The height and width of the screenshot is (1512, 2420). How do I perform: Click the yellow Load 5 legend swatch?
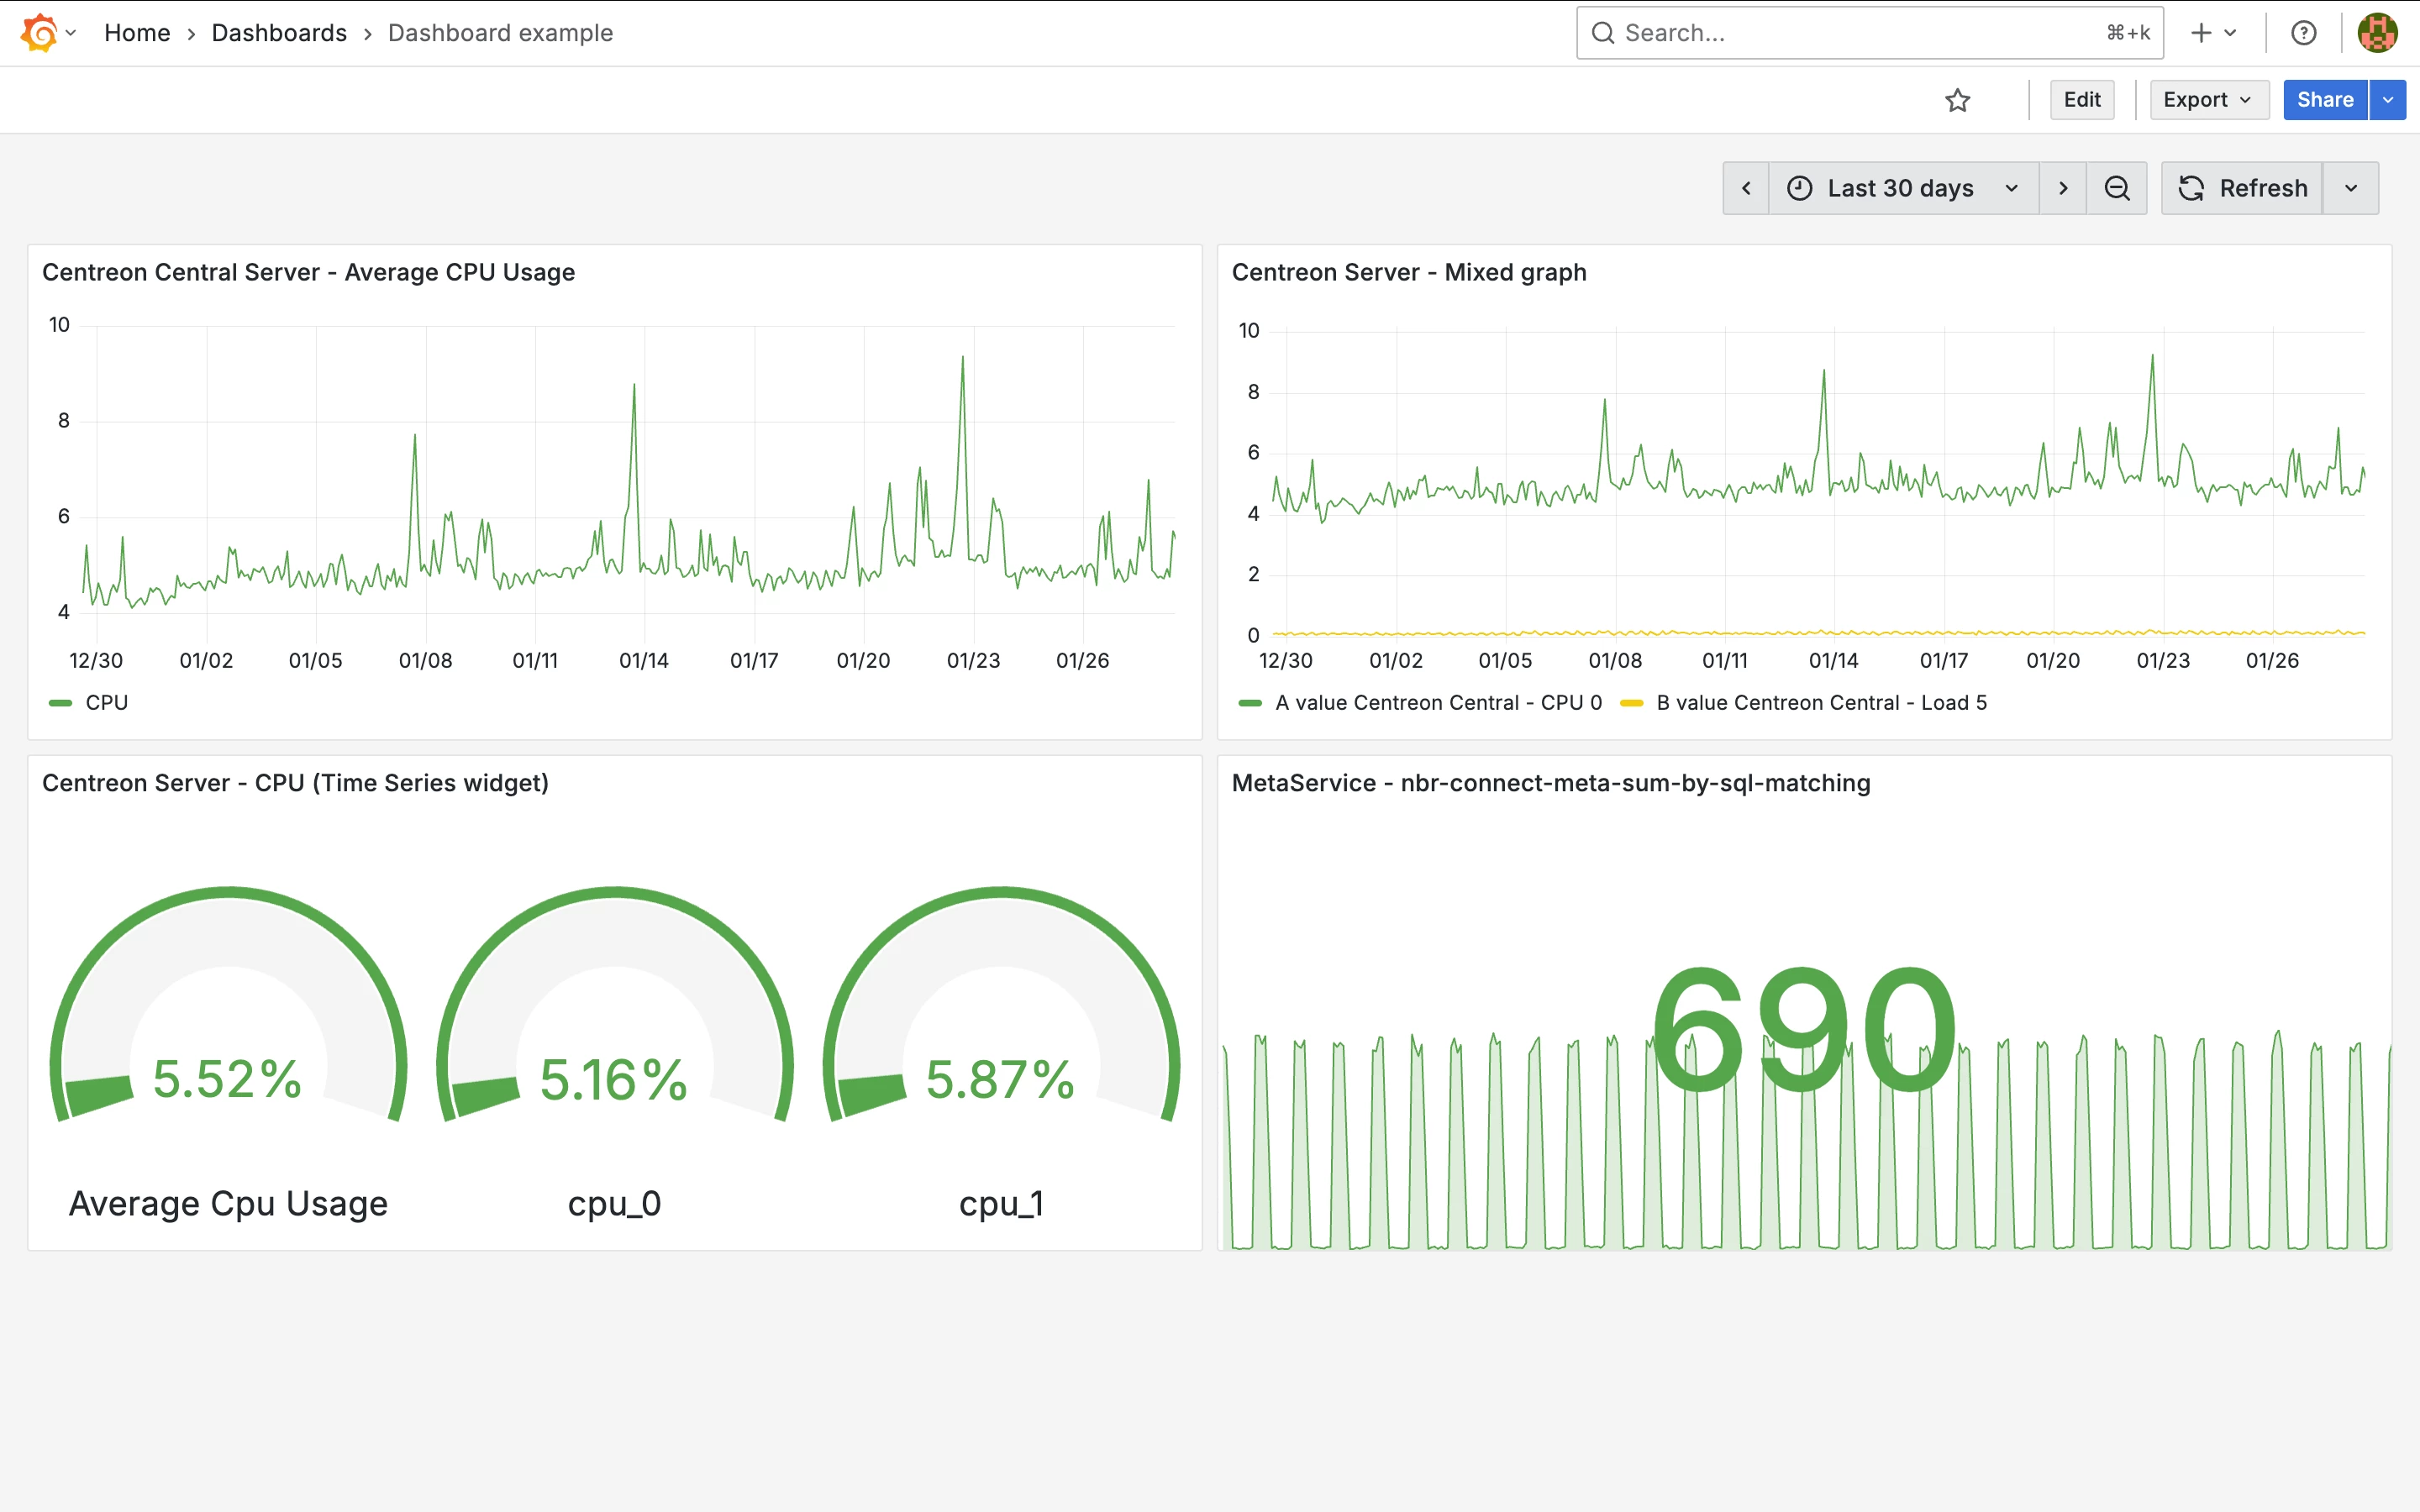1631,703
